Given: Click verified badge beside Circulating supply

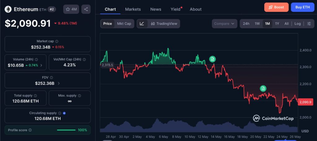Looking at the screenshot, I should pos(64,113).
